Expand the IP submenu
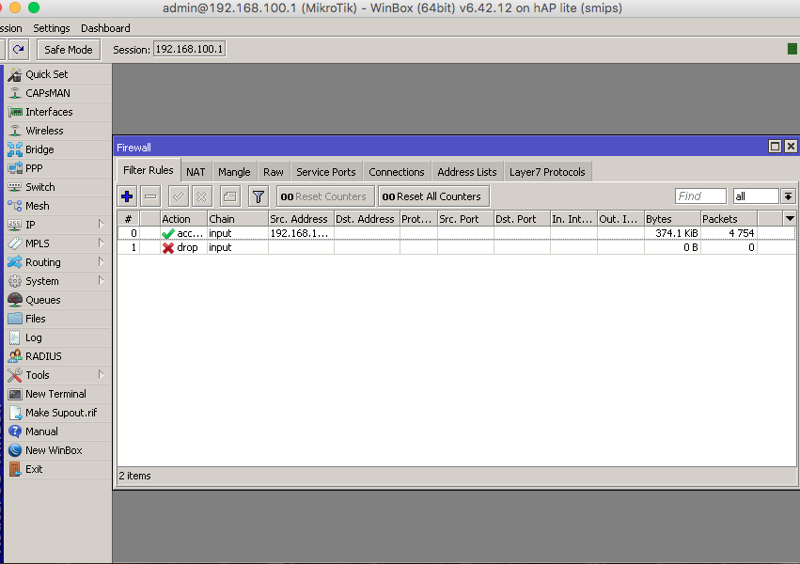The height and width of the screenshot is (564, 800). 101,225
